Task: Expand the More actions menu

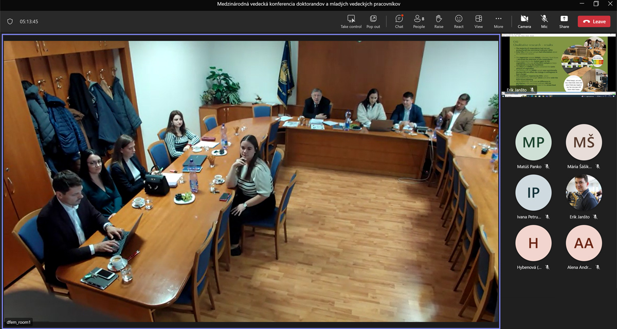Action: [x=498, y=21]
